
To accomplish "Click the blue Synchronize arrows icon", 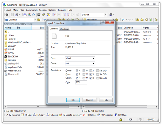I will (33, 15).
